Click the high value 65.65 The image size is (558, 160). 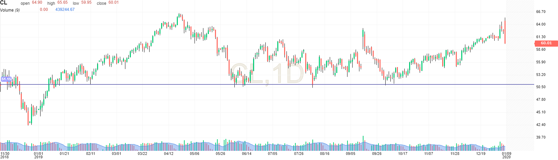[x=63, y=3]
